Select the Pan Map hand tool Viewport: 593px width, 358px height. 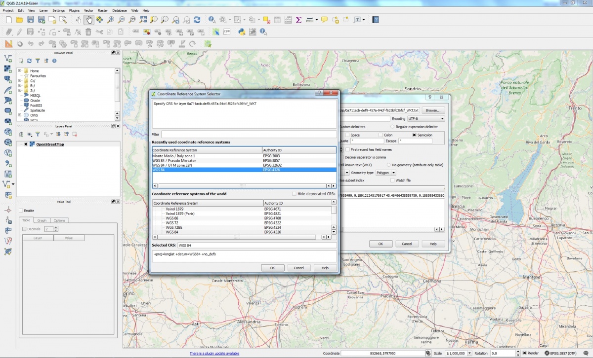89,20
